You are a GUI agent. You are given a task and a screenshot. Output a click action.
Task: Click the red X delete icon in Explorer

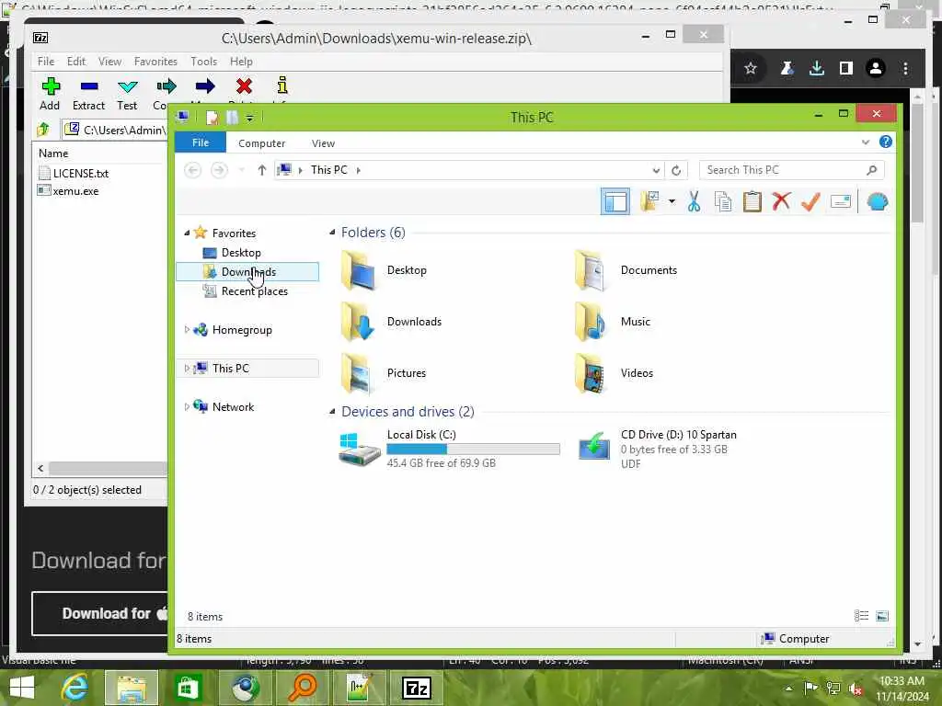pyautogui.click(x=781, y=201)
